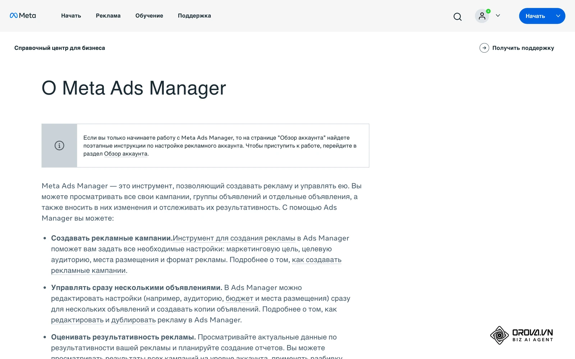
Task: Click the Получить поддержку link text
Action: click(x=523, y=48)
